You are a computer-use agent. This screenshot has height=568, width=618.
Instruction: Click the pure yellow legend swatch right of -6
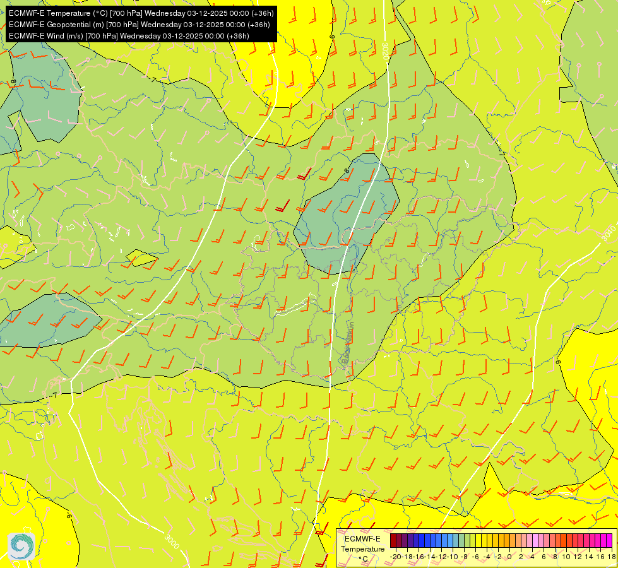click(x=478, y=540)
